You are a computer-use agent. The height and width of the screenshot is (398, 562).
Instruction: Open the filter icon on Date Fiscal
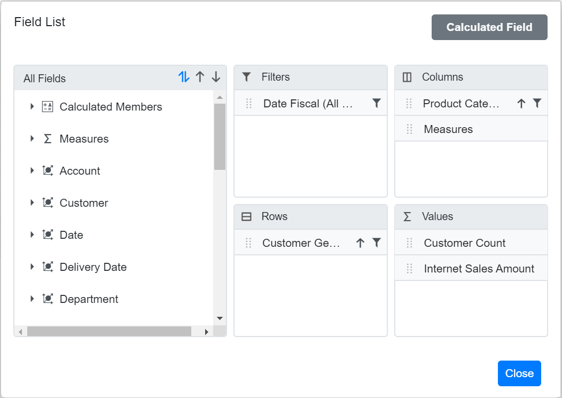tap(377, 103)
